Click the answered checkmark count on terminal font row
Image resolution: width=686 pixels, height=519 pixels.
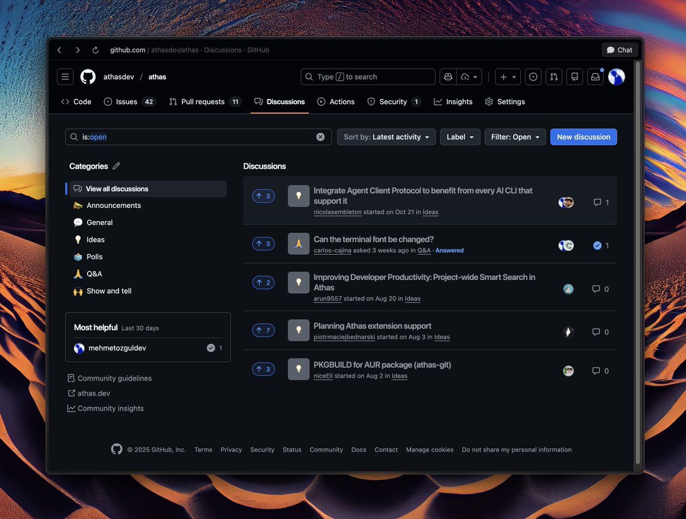[601, 245]
